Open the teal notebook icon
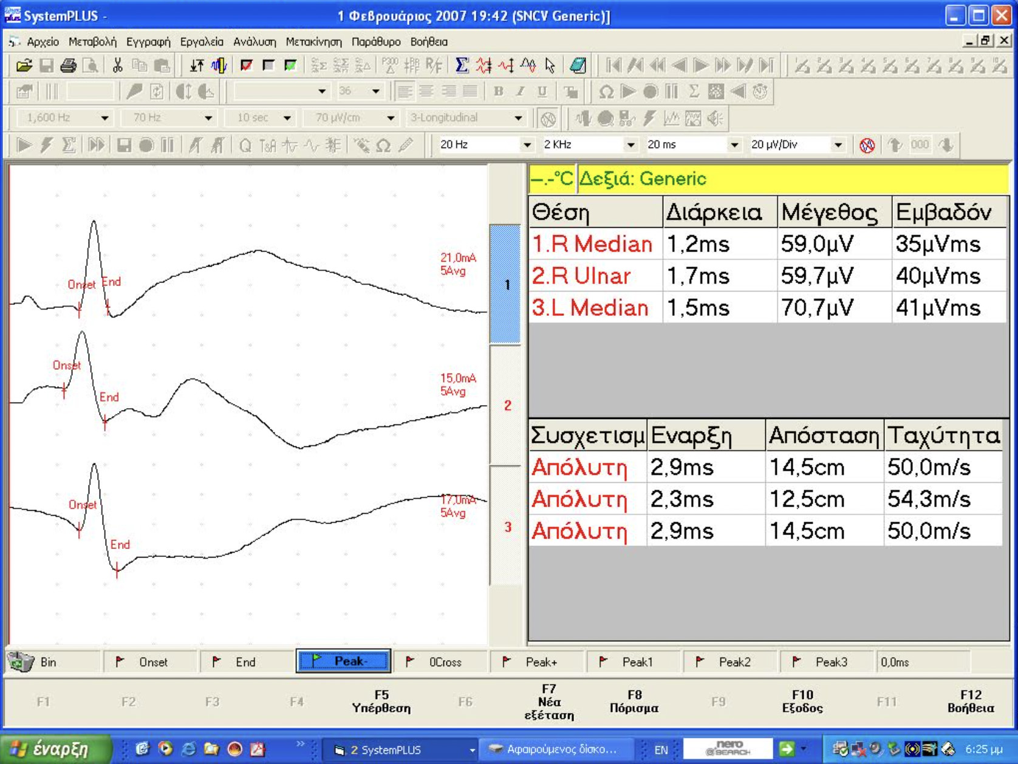The width and height of the screenshot is (1018, 764). click(x=578, y=66)
